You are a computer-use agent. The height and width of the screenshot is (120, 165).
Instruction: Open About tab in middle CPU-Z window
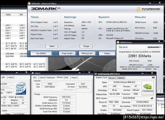[x=74, y=78]
